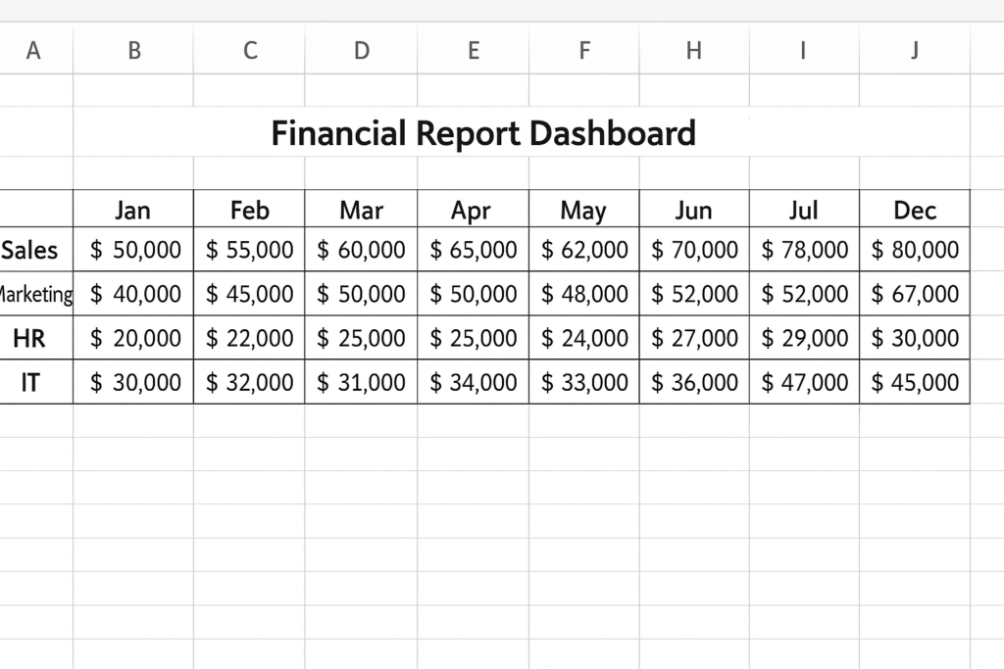Select HR June cell $27,000
This screenshot has width=1004, height=669.
[694, 338]
